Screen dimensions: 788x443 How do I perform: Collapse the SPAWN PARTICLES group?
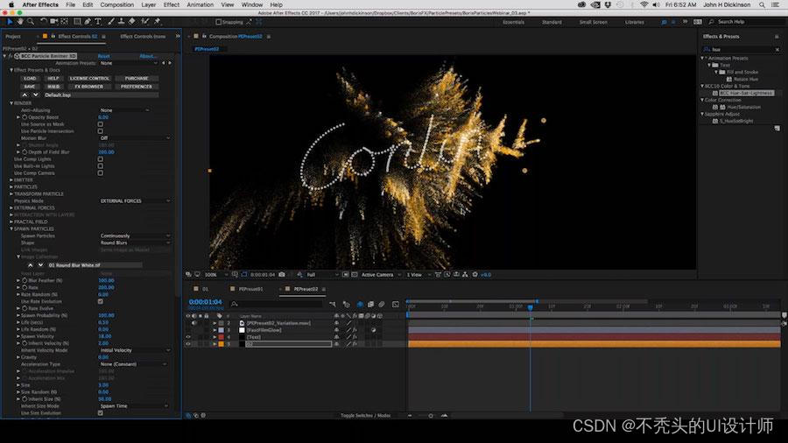tap(11, 229)
